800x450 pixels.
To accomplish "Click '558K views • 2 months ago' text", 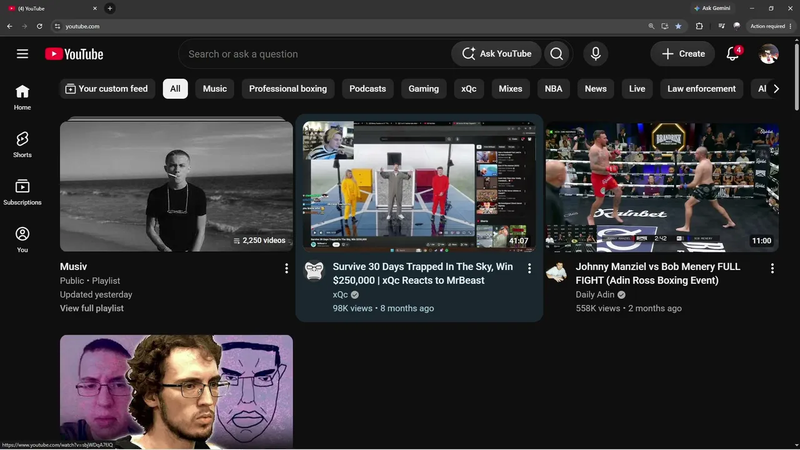I will coord(629,308).
